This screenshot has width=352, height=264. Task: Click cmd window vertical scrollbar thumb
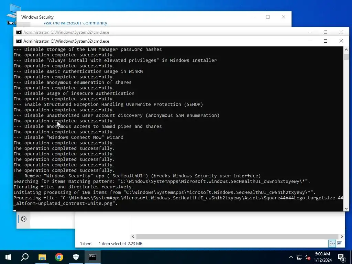click(x=346, y=57)
